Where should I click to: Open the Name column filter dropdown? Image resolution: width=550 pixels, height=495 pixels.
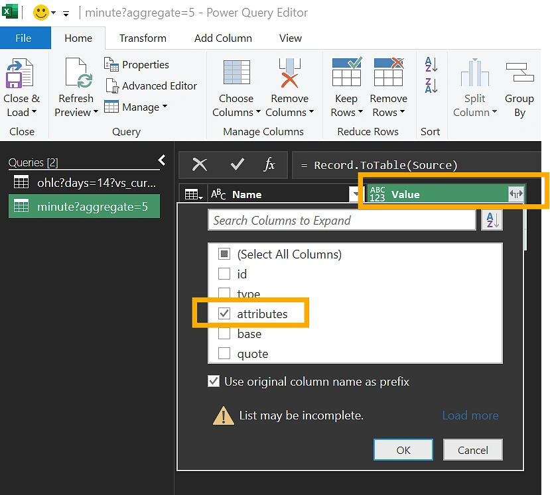(x=356, y=193)
